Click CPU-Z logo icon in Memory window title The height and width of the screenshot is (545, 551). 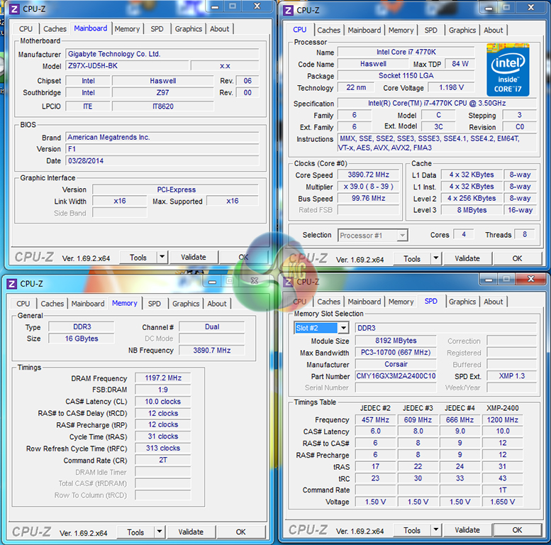tap(11, 284)
